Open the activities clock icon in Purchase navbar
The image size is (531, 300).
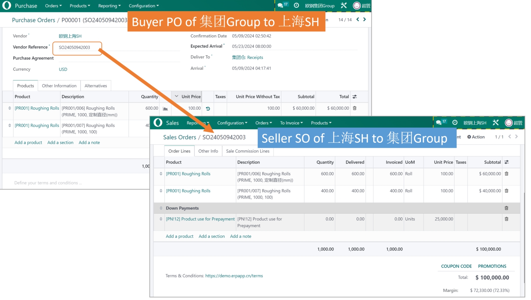point(296,5)
